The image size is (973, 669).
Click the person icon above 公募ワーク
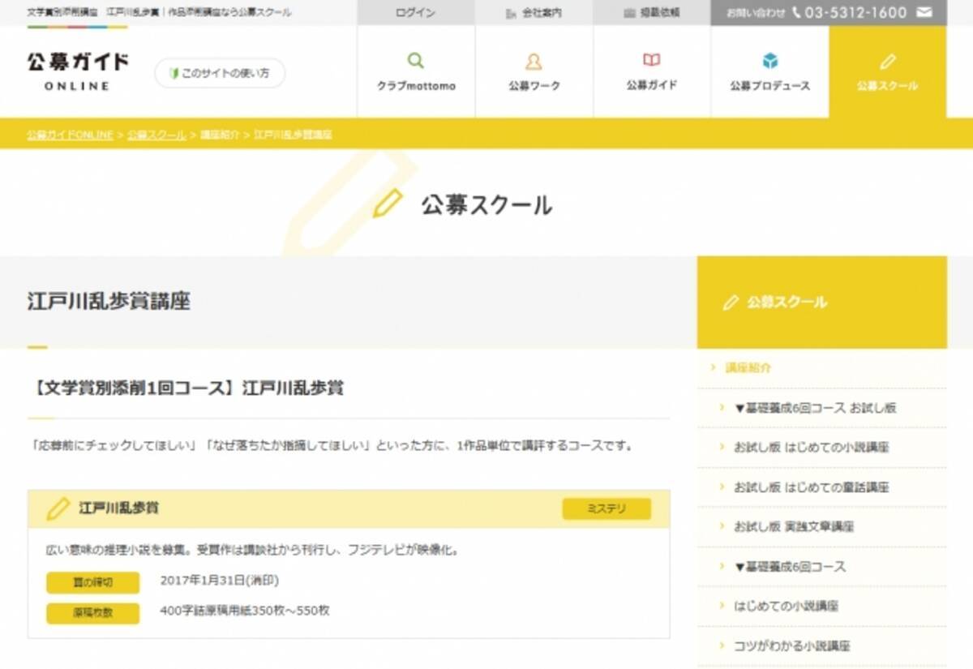click(534, 60)
